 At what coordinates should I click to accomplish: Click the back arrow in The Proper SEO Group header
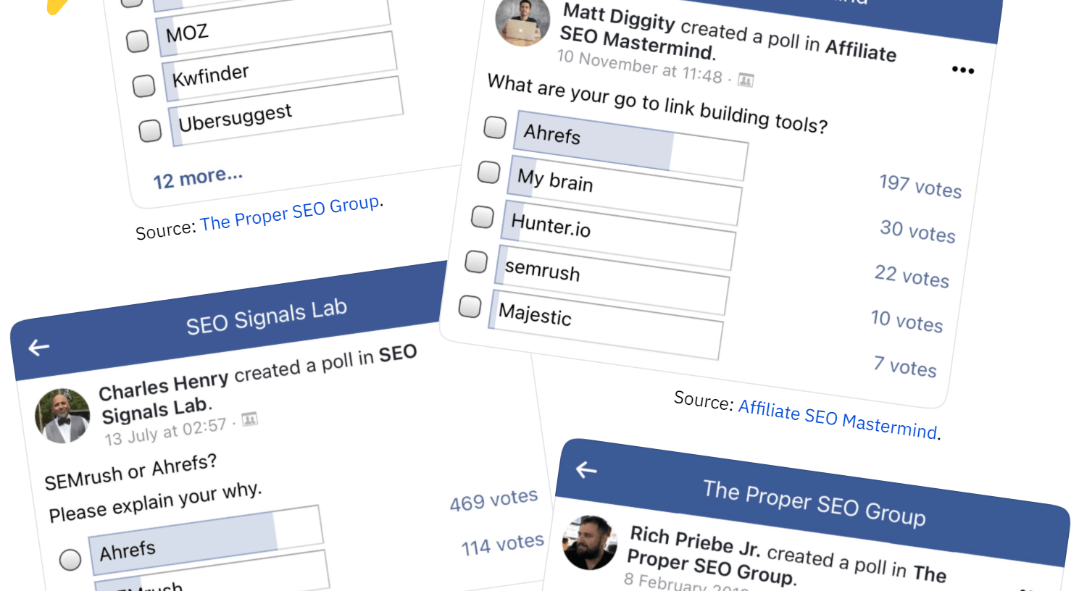[586, 470]
